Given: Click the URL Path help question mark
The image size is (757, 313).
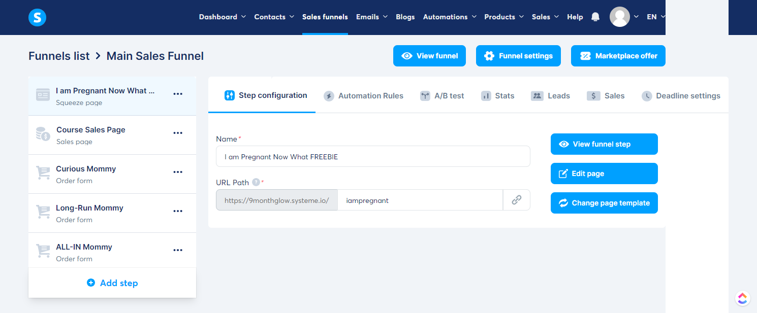Looking at the screenshot, I should 256,182.
